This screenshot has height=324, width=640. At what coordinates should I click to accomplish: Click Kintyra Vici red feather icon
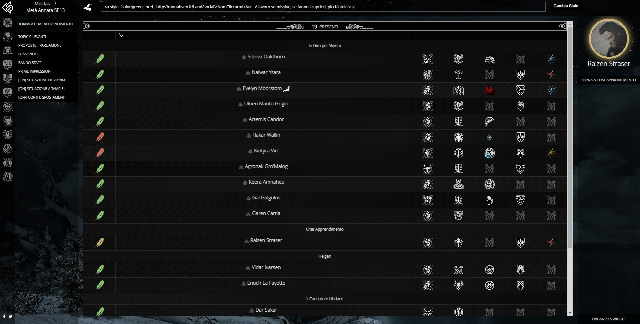[100, 153]
